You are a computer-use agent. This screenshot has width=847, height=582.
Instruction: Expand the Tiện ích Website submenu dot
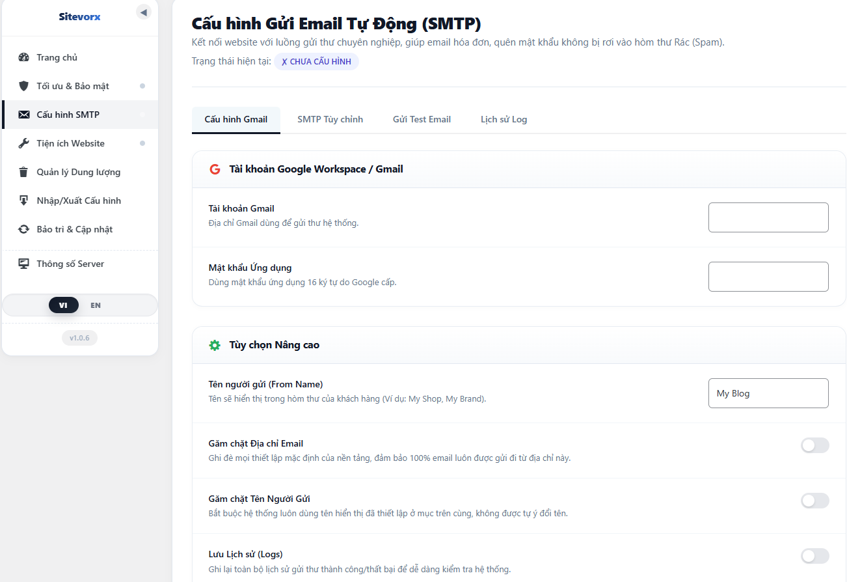point(142,143)
